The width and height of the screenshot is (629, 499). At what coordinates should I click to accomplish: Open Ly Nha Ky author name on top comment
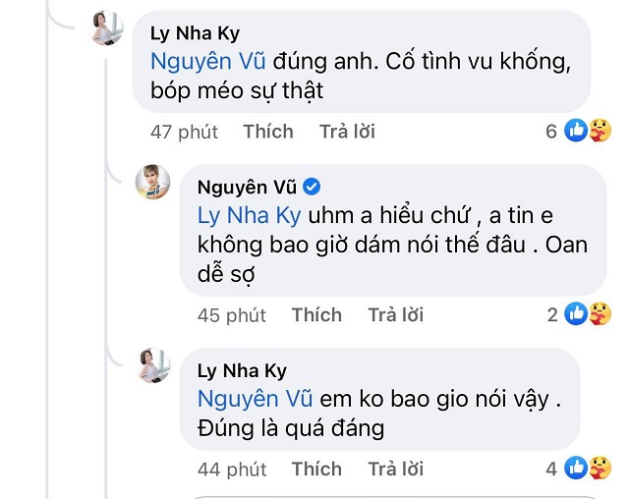[194, 34]
